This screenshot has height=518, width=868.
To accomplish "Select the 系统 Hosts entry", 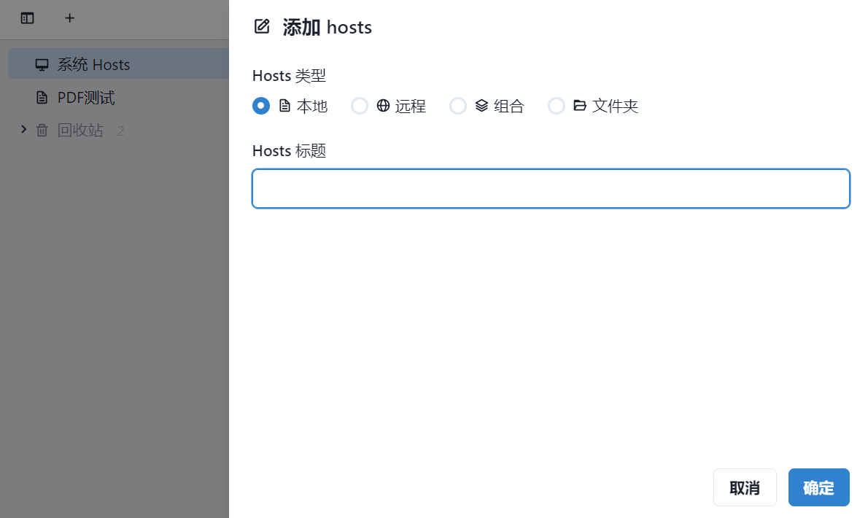I will [x=118, y=64].
